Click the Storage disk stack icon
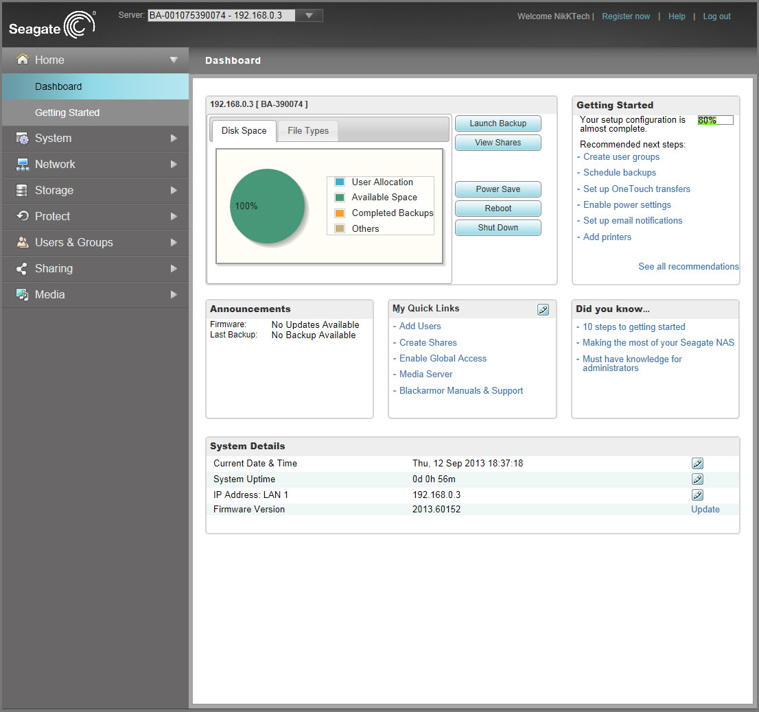The width and height of the screenshot is (759, 712). (22, 191)
